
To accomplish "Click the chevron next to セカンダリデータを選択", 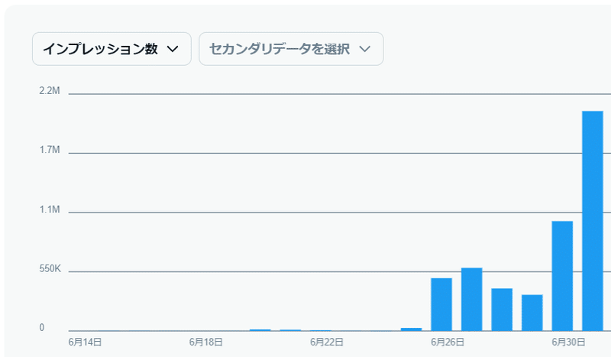I will pyautogui.click(x=365, y=49).
